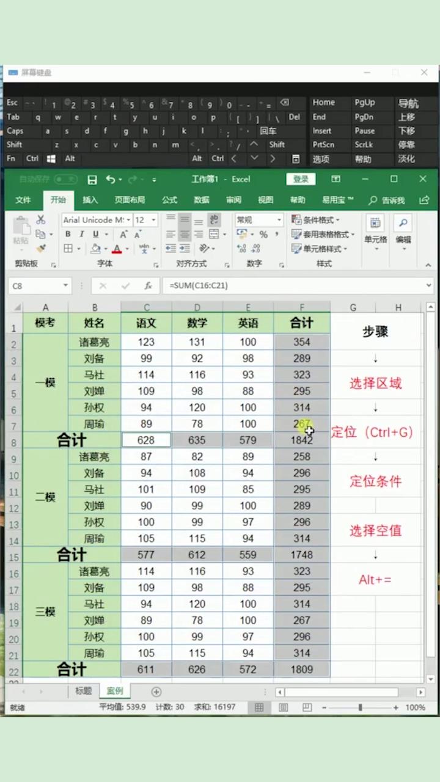The height and width of the screenshot is (782, 440).
Task: Switch to Normal view in status bar
Action: [x=259, y=707]
